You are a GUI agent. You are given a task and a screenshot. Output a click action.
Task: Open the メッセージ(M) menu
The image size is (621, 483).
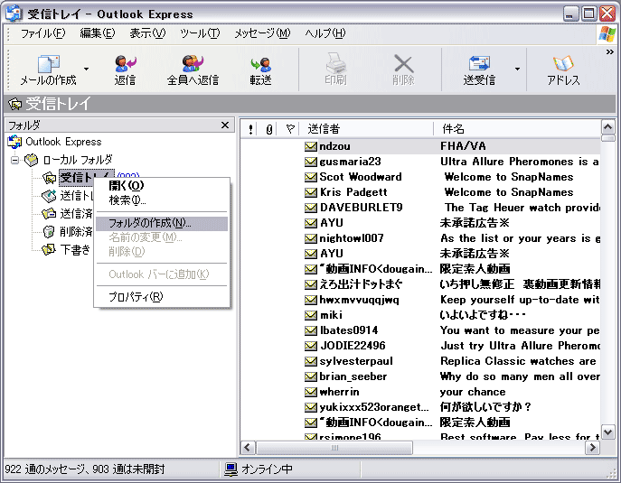(262, 33)
